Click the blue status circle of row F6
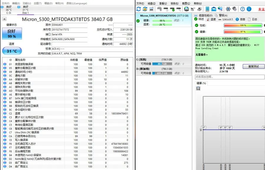The height and width of the screenshot is (170, 265). pyautogui.click(x=5, y=144)
